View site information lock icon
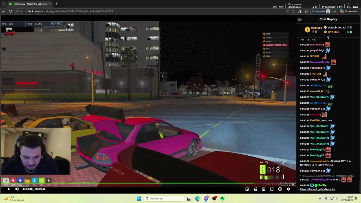Image resolution: width=361 pixels, height=203 pixels. [x=17, y=11]
